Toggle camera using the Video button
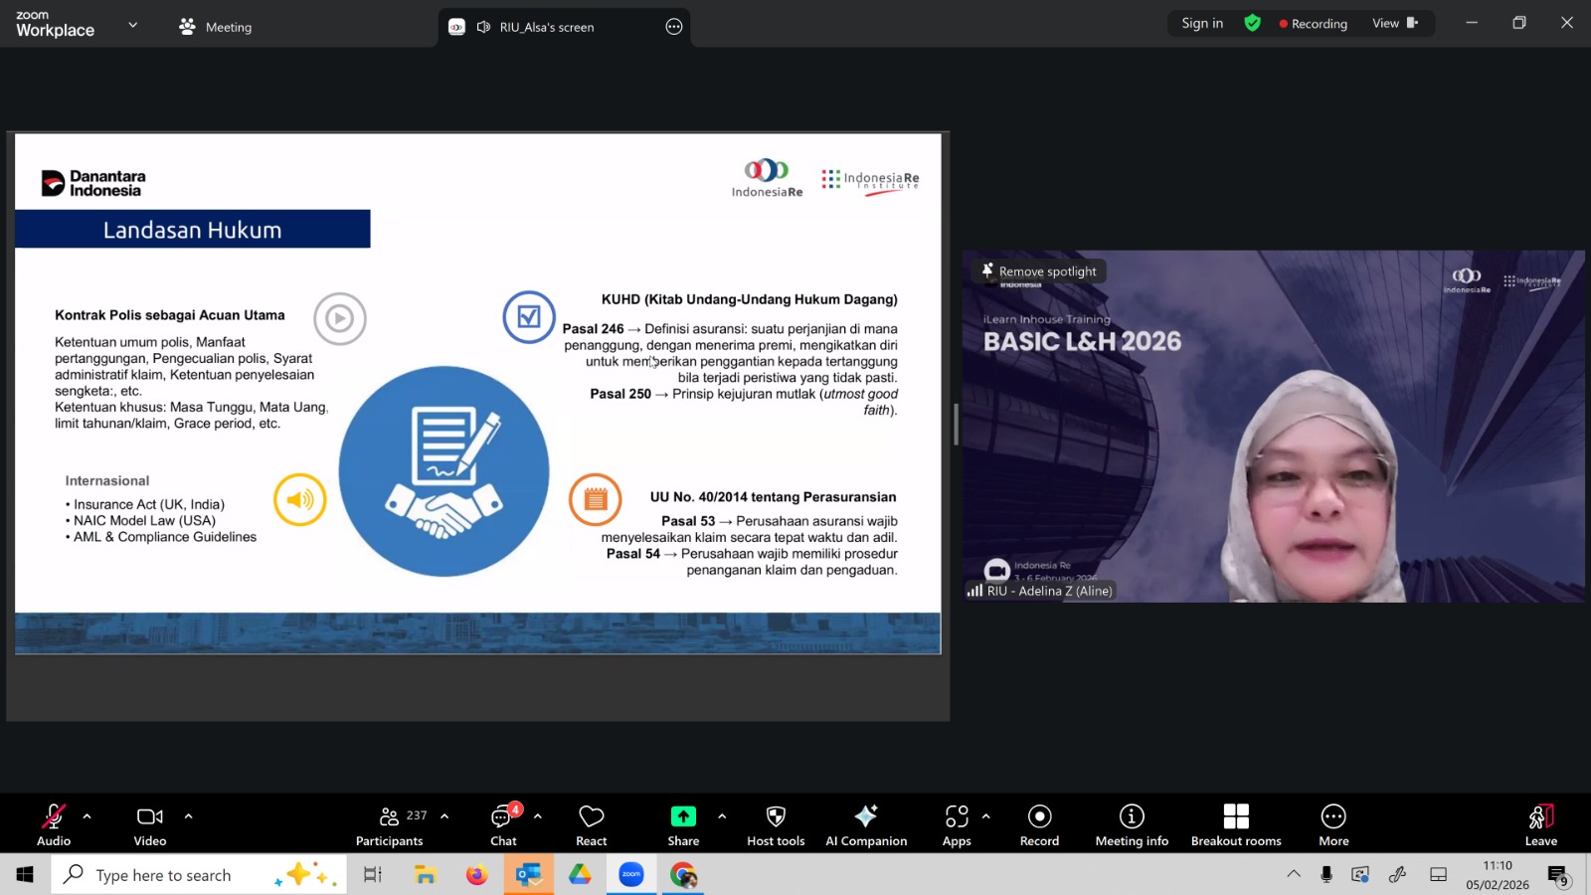This screenshot has height=895, width=1591. point(150,824)
